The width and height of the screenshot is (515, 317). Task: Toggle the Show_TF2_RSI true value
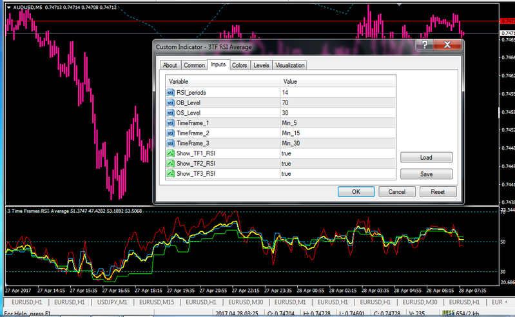[286, 164]
